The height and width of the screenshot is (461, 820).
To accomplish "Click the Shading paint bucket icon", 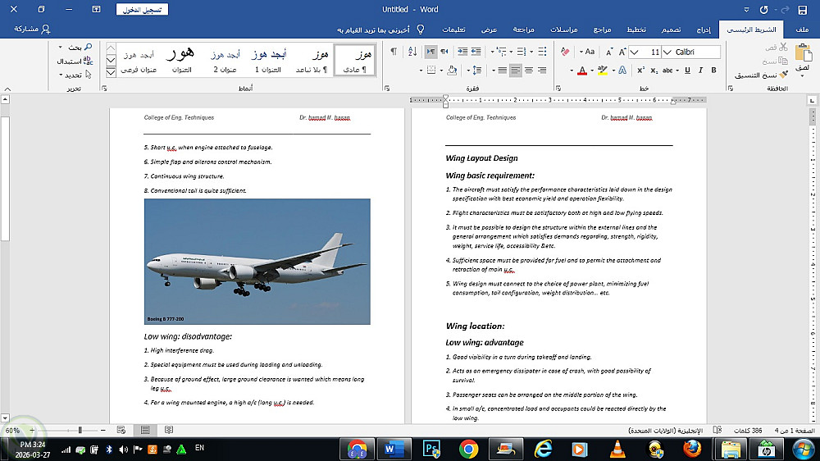I will (x=453, y=70).
